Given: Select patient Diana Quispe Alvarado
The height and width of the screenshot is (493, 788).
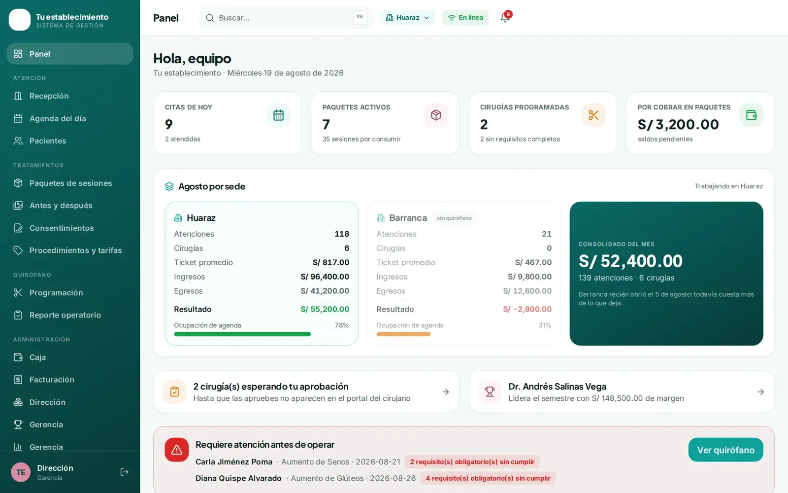Looking at the screenshot, I should tap(238, 478).
